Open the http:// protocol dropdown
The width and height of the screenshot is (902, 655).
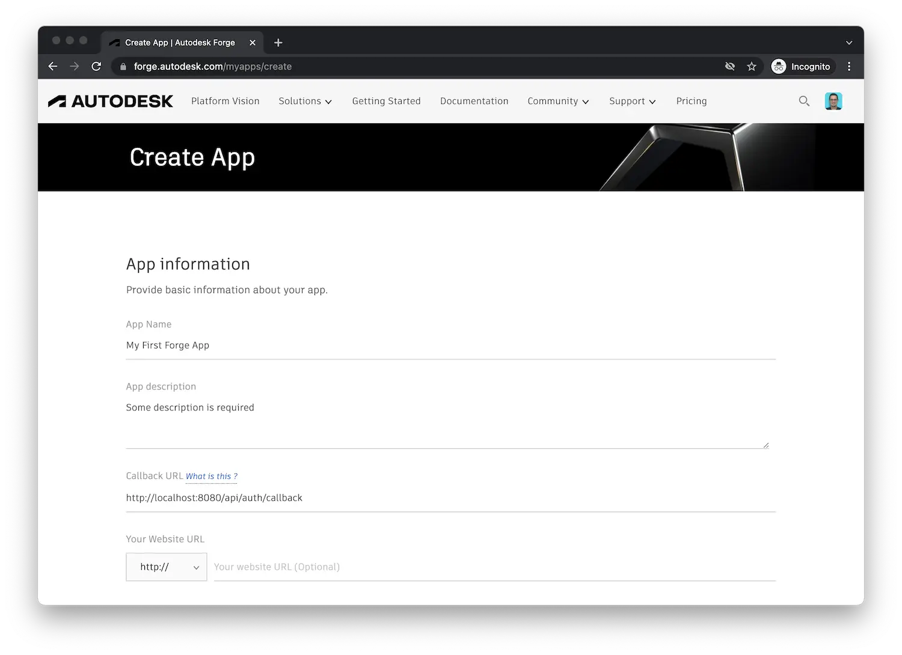[x=167, y=567]
